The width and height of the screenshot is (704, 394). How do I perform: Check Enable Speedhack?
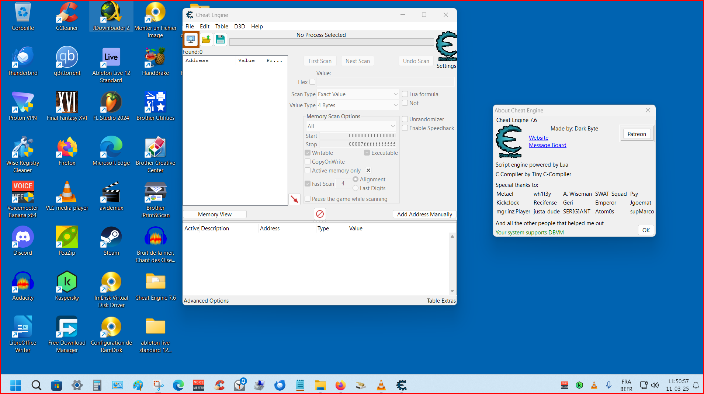(x=405, y=128)
